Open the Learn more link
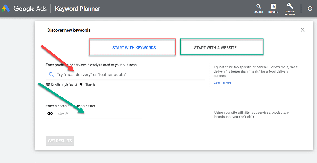Viewport: 317px width, 163px height. point(222,82)
